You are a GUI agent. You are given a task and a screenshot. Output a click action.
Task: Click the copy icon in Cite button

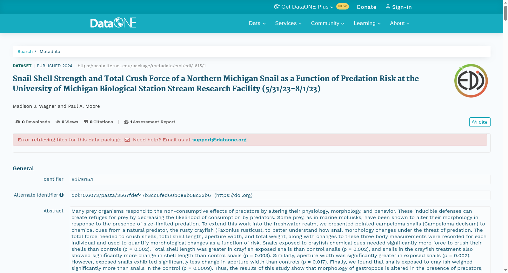[x=475, y=122]
